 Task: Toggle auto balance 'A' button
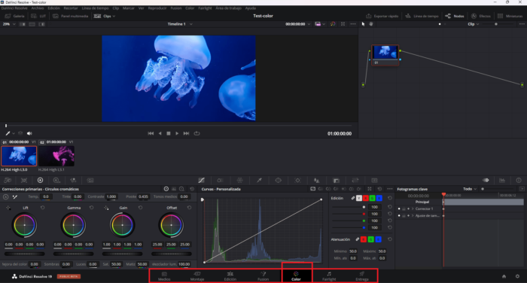pyautogui.click(x=6, y=197)
